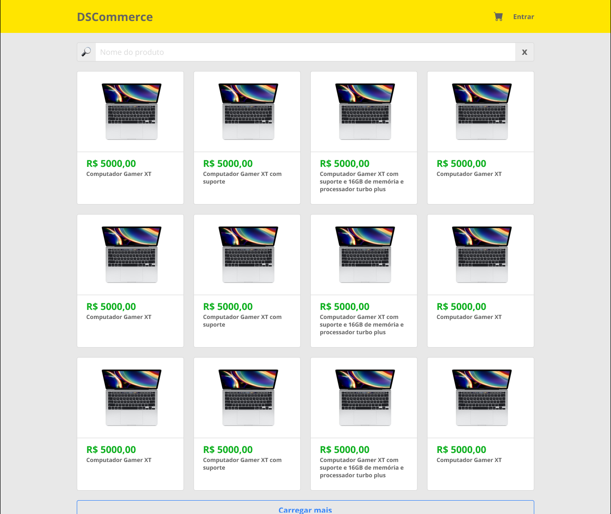Screen dimensions: 611x514
Task: Click the magnifying glass search icon
Action: (x=86, y=52)
